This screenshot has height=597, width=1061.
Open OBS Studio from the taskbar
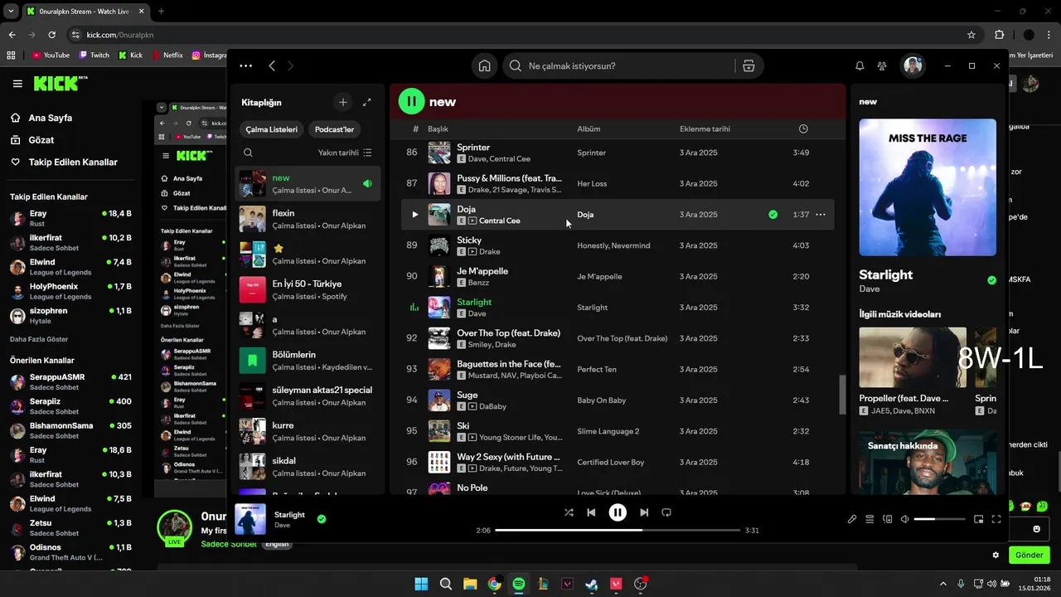click(640, 584)
